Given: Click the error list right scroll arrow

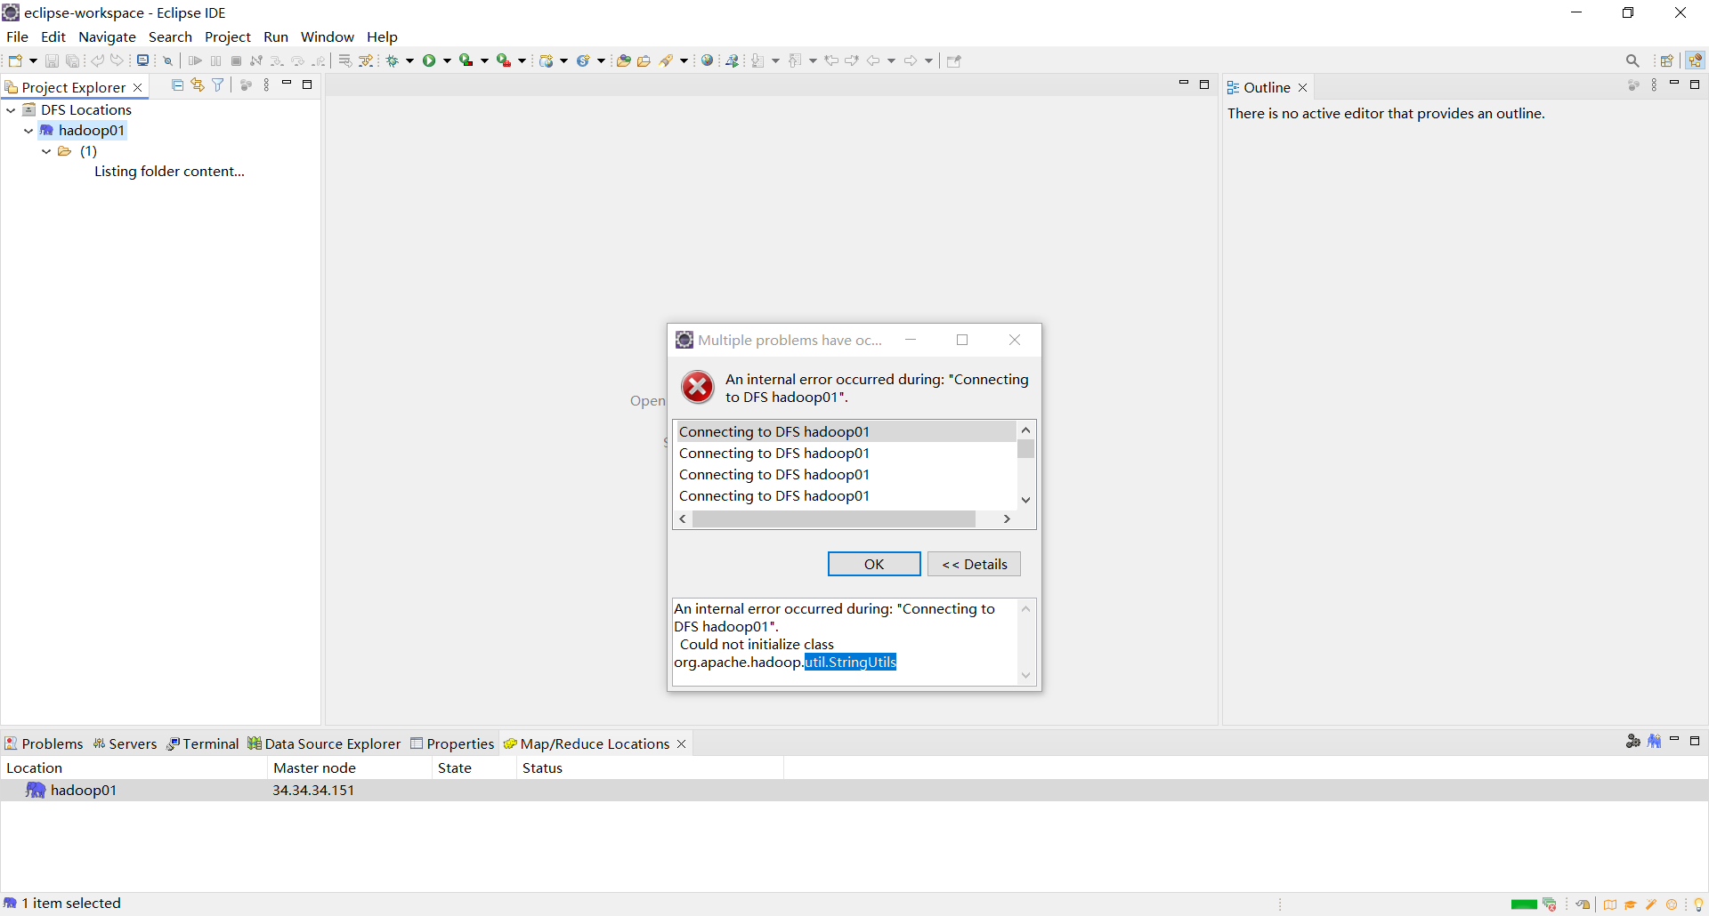Looking at the screenshot, I should point(1007,518).
